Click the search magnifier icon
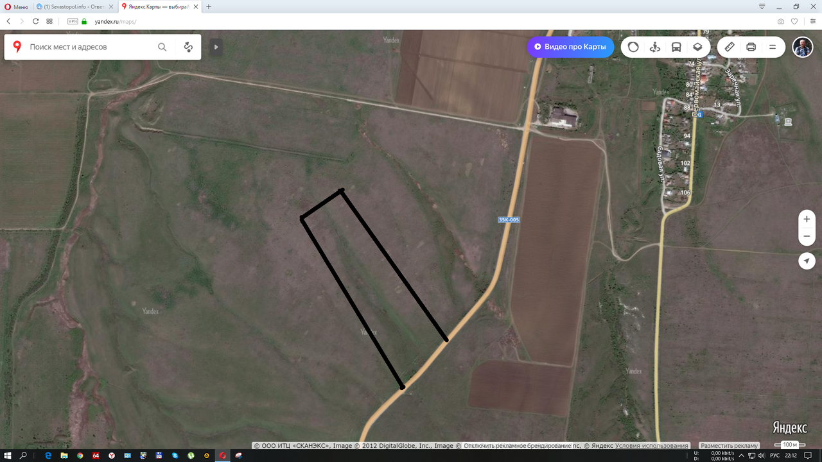This screenshot has height=462, width=822. [x=162, y=46]
